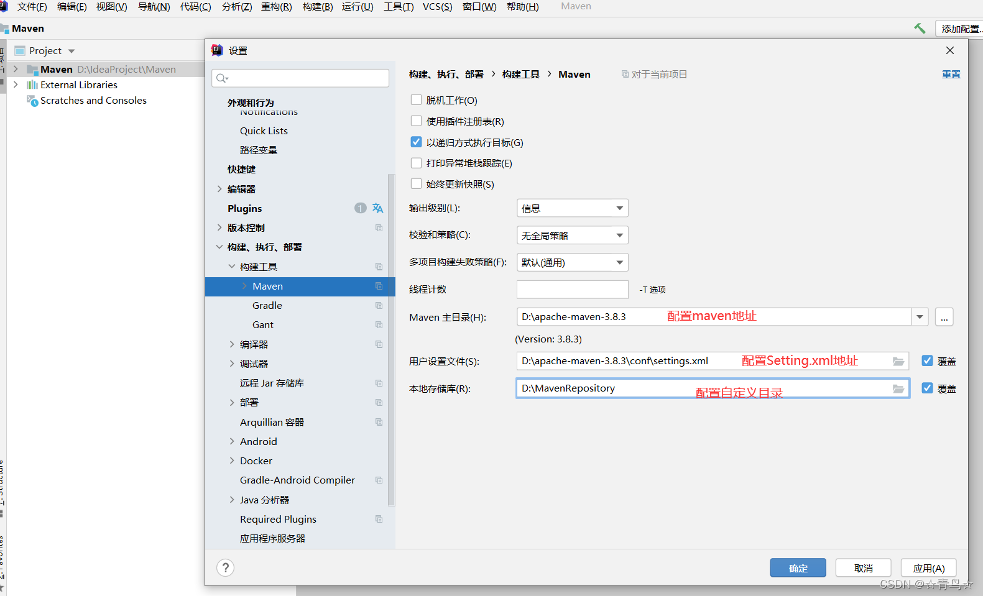Enable 使用插件注册表(R) checkbox
983x596 pixels.
417,121
